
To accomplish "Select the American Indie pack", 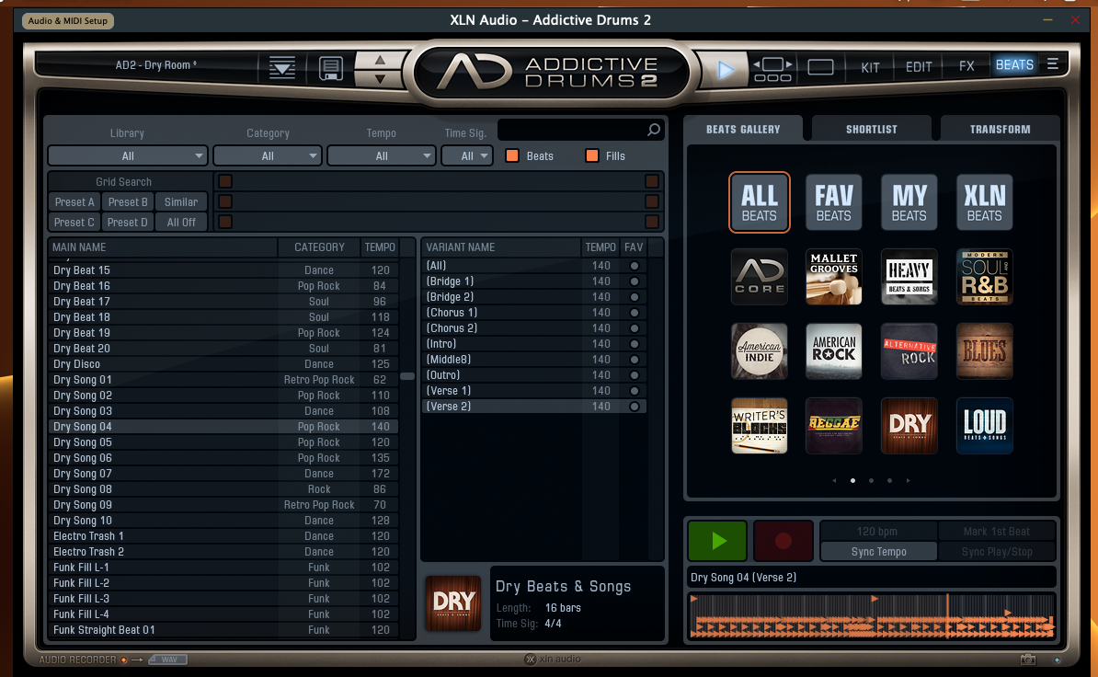I will [759, 350].
